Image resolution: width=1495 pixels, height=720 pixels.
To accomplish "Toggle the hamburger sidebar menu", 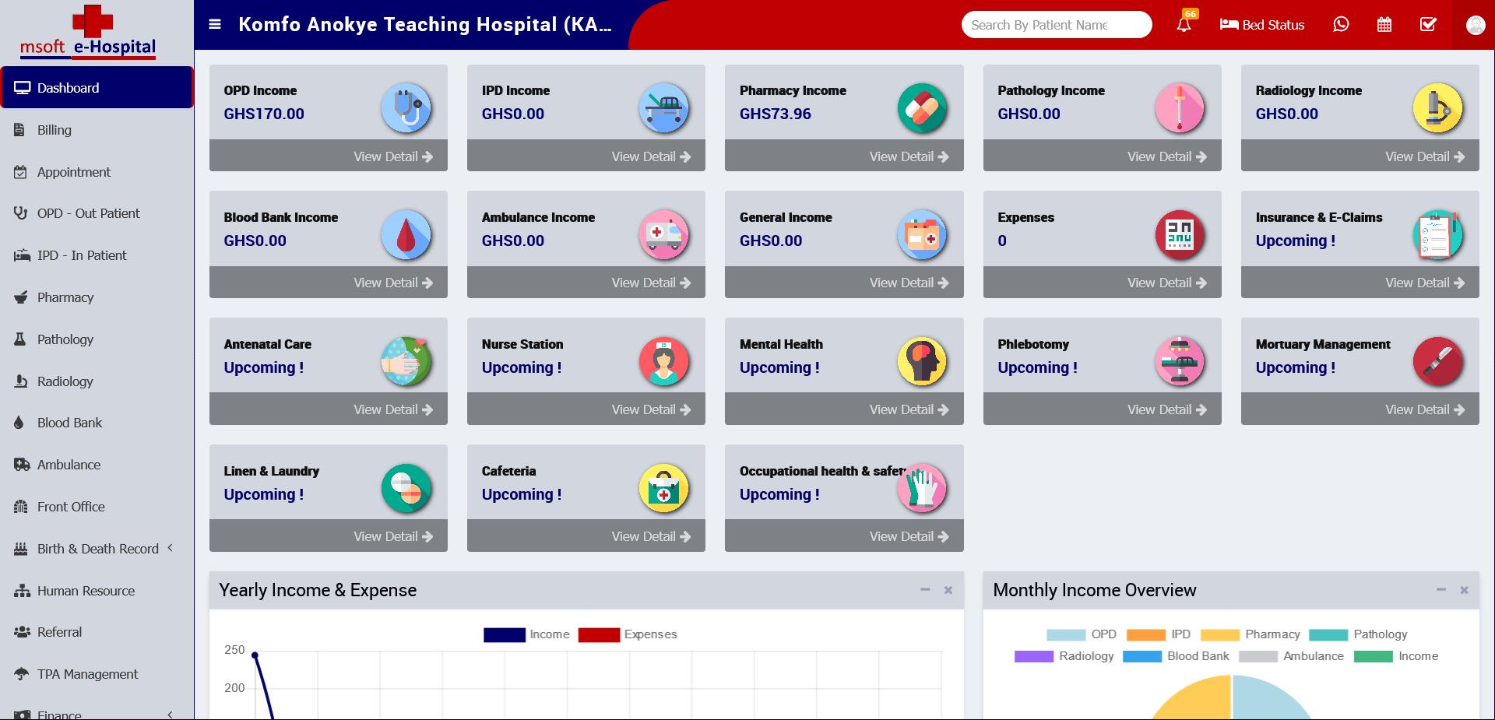I will (x=215, y=24).
